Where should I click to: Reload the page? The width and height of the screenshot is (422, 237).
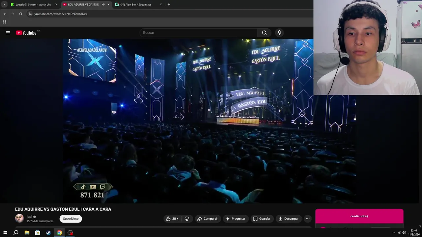click(x=20, y=14)
